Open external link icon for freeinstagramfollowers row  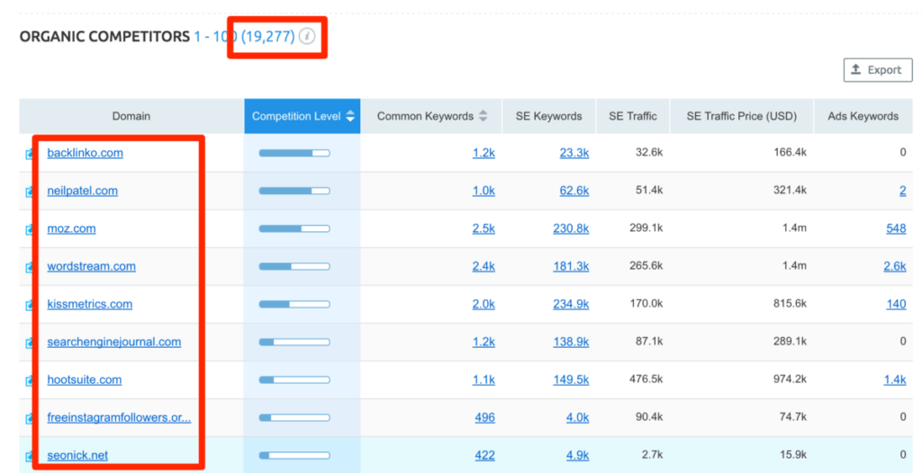(29, 418)
